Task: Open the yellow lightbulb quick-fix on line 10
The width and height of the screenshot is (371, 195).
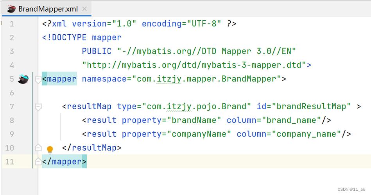Action: [x=50, y=150]
